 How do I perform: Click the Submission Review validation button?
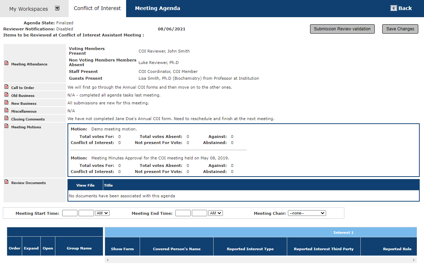(x=342, y=29)
